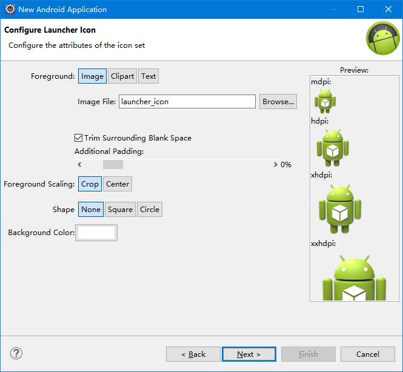This screenshot has height=372, width=403.
Task: Minimize the dialog window
Action: point(333,9)
